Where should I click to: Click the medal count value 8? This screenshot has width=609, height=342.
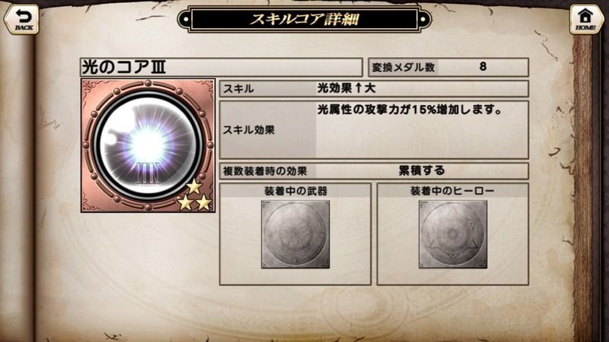pyautogui.click(x=483, y=67)
